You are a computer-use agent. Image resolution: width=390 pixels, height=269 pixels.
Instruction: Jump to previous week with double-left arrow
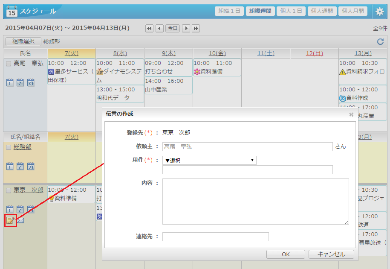(149, 28)
